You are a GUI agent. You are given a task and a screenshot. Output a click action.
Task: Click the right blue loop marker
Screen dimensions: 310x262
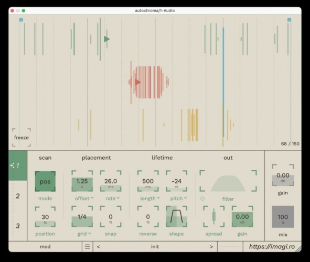click(x=289, y=19)
